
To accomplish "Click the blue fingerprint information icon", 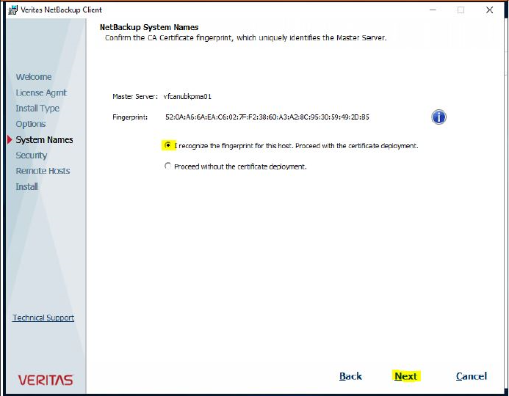I will coord(438,117).
